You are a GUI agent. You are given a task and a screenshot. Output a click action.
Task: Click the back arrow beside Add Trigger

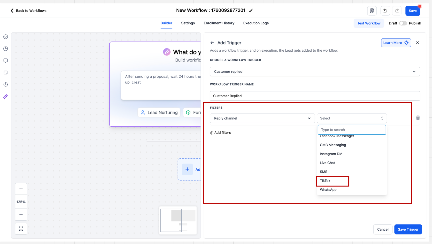212,43
